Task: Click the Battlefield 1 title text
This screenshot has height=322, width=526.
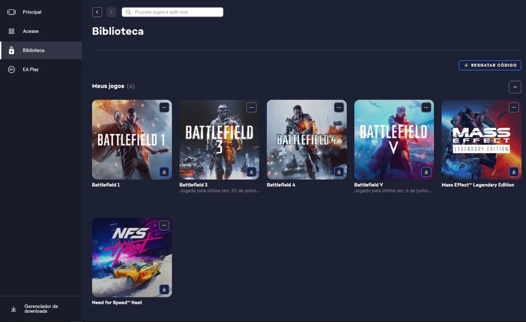Action: click(106, 185)
